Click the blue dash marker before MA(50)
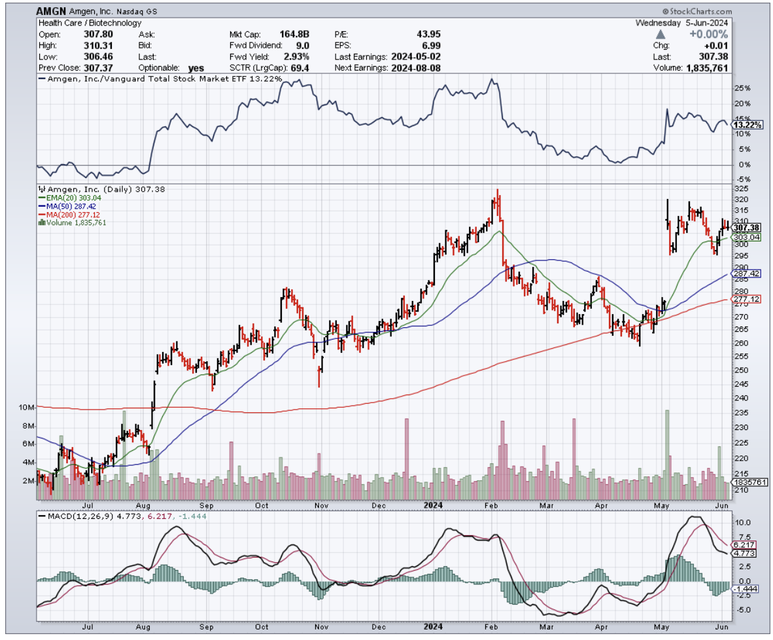The height and width of the screenshot is (640, 773). [x=41, y=205]
